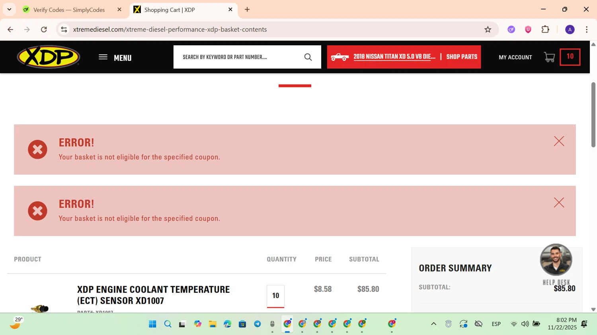Click the address bar URL
The width and height of the screenshot is (597, 335).
click(x=170, y=29)
